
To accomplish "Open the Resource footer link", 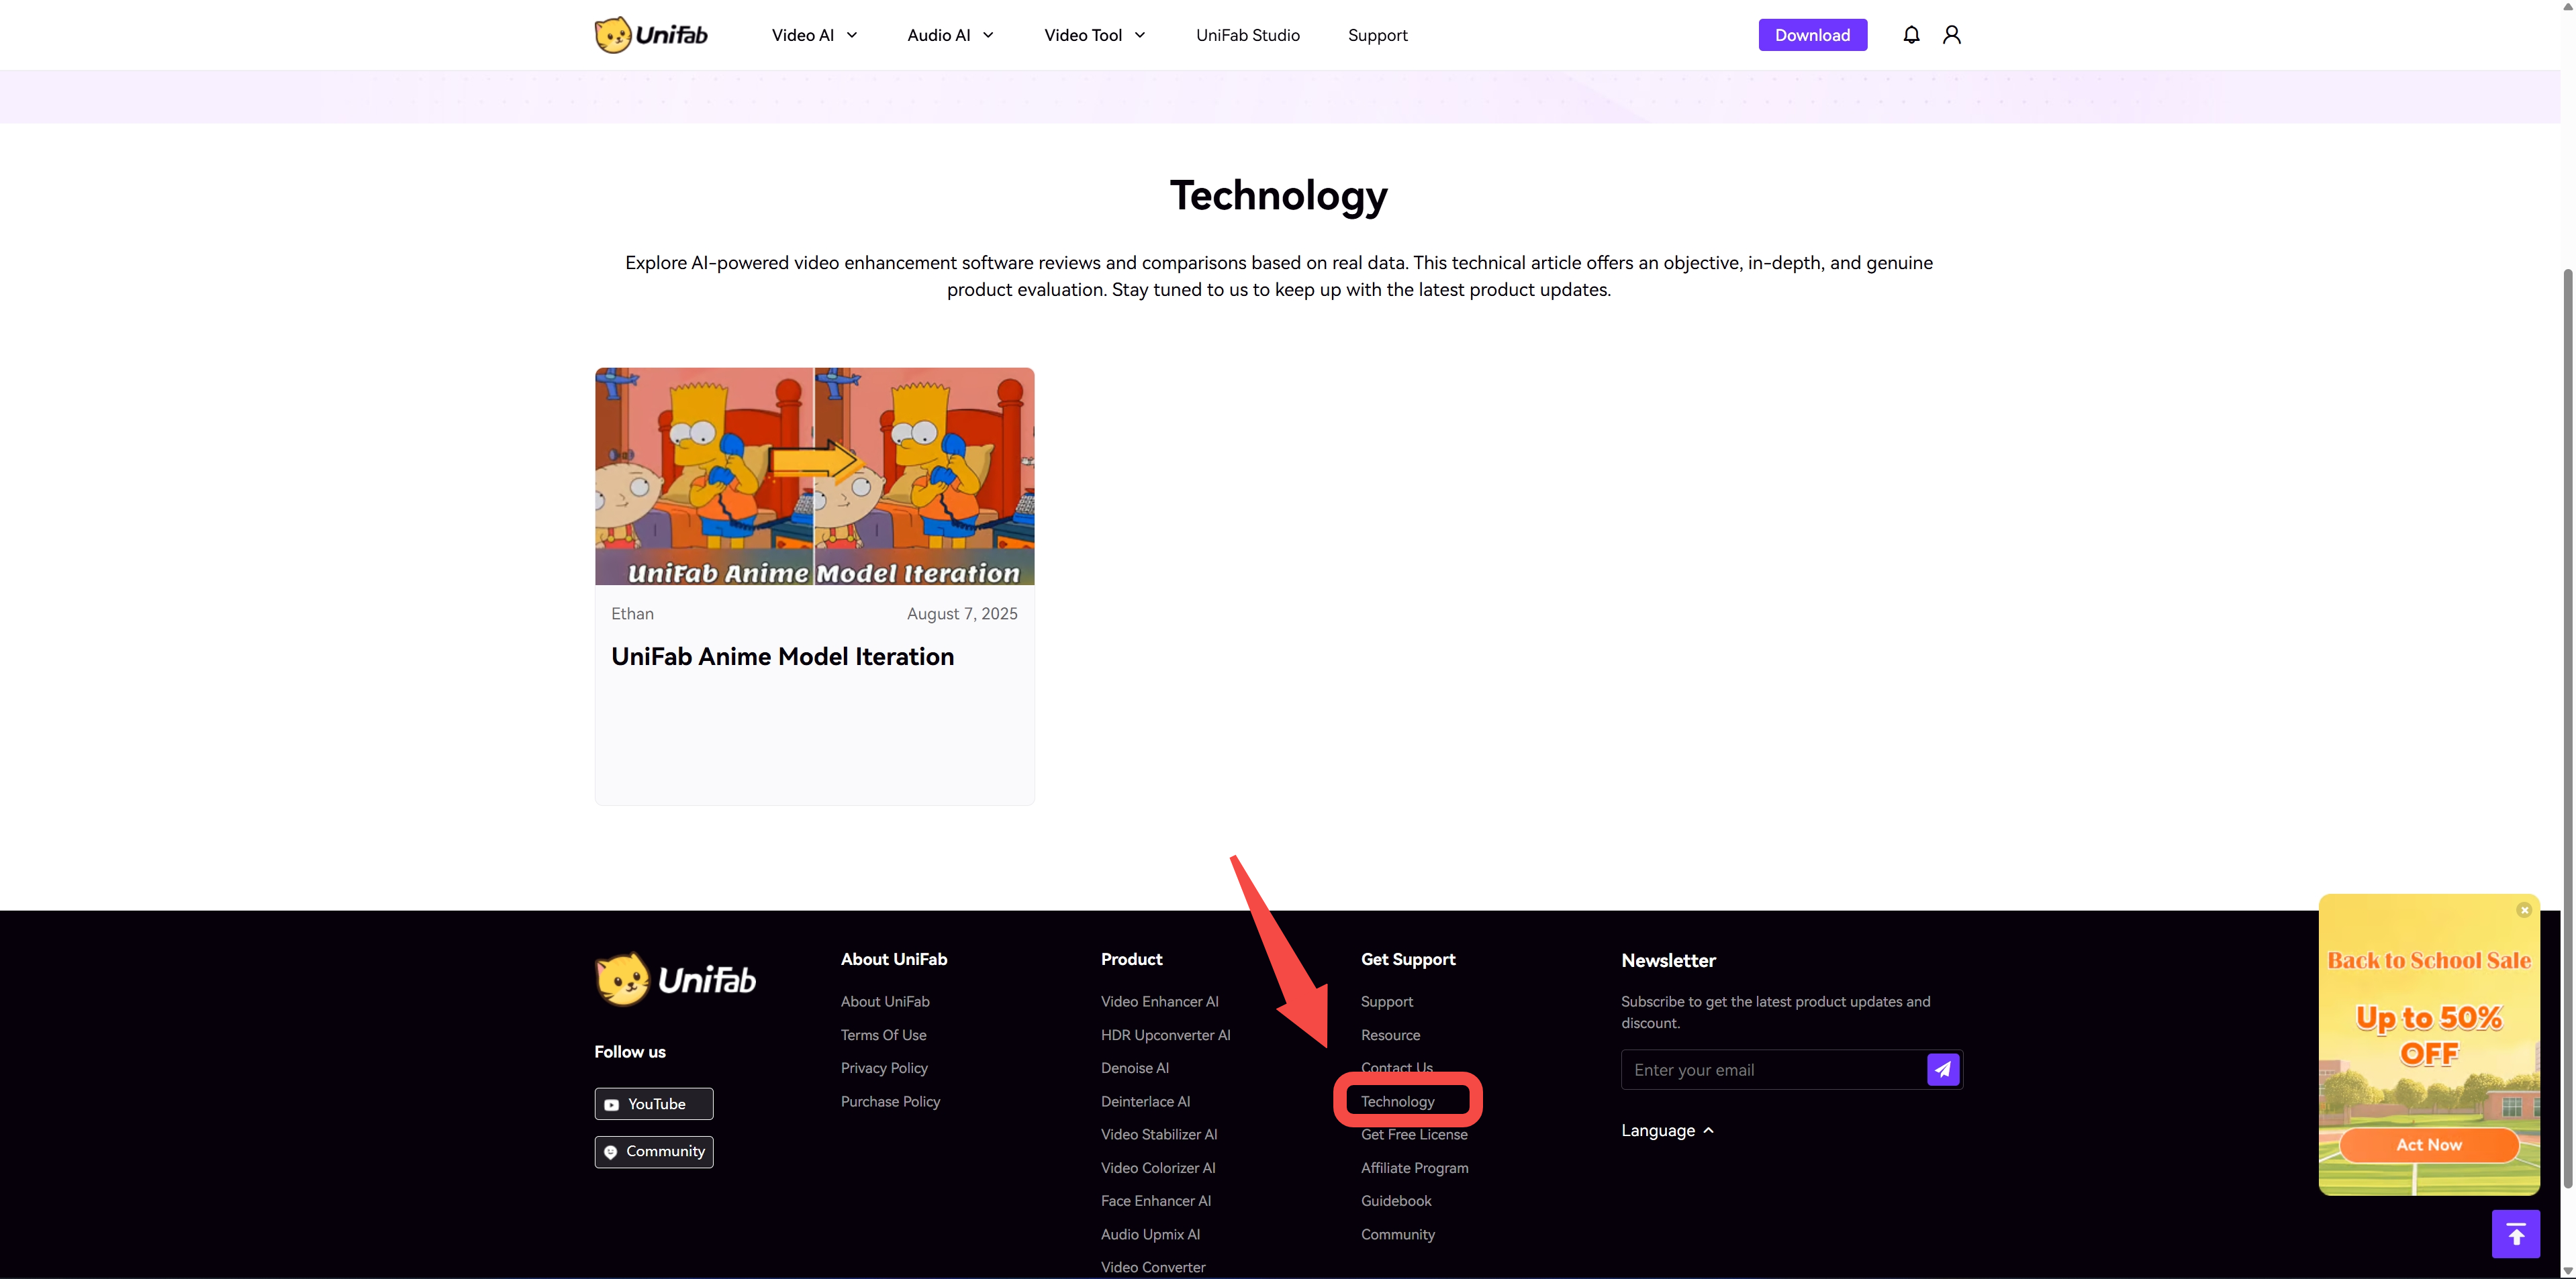I will [1390, 1035].
